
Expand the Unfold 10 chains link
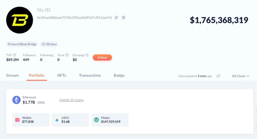[x=71, y=100]
